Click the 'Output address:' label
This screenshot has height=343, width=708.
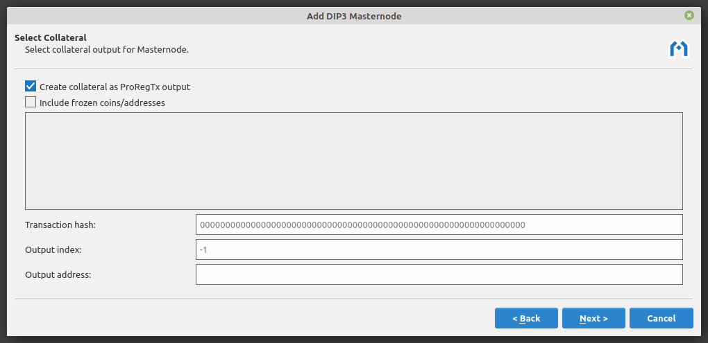tap(58, 274)
